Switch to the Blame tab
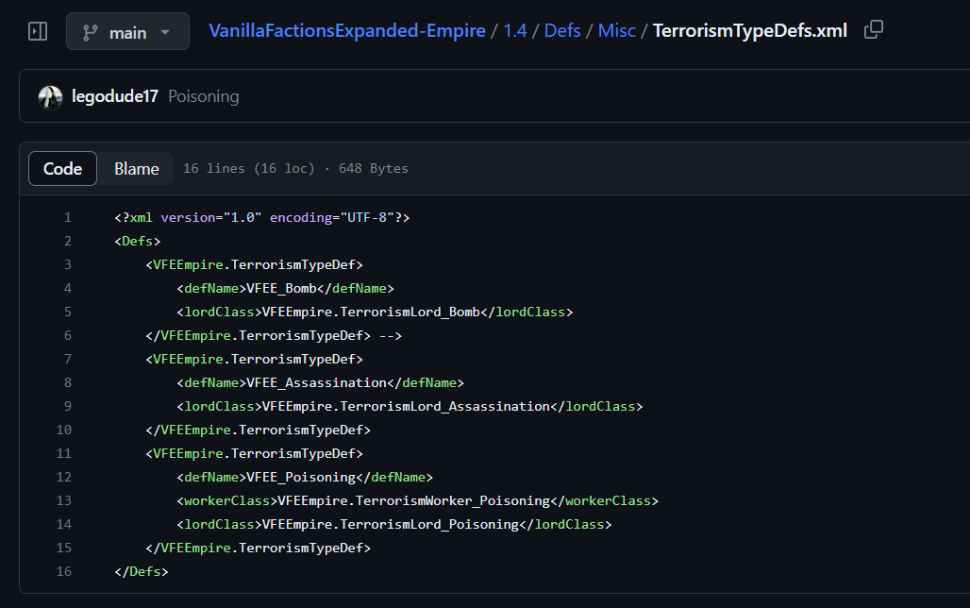 tap(136, 168)
